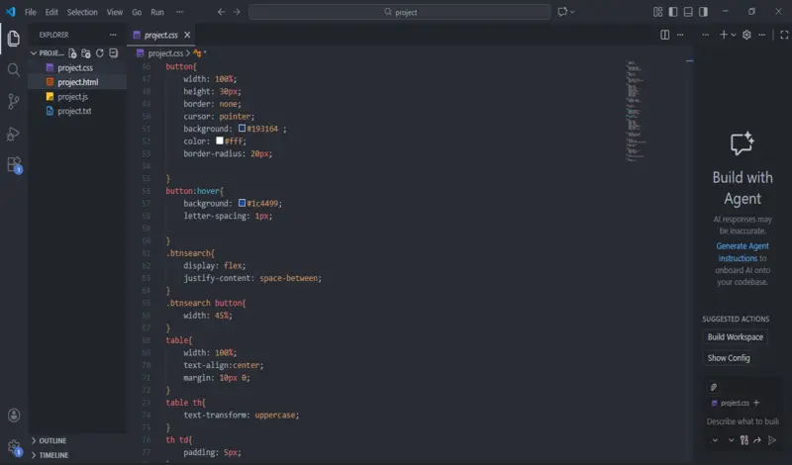Maximize the chat panel
The height and width of the screenshot is (465, 792).
point(784,35)
